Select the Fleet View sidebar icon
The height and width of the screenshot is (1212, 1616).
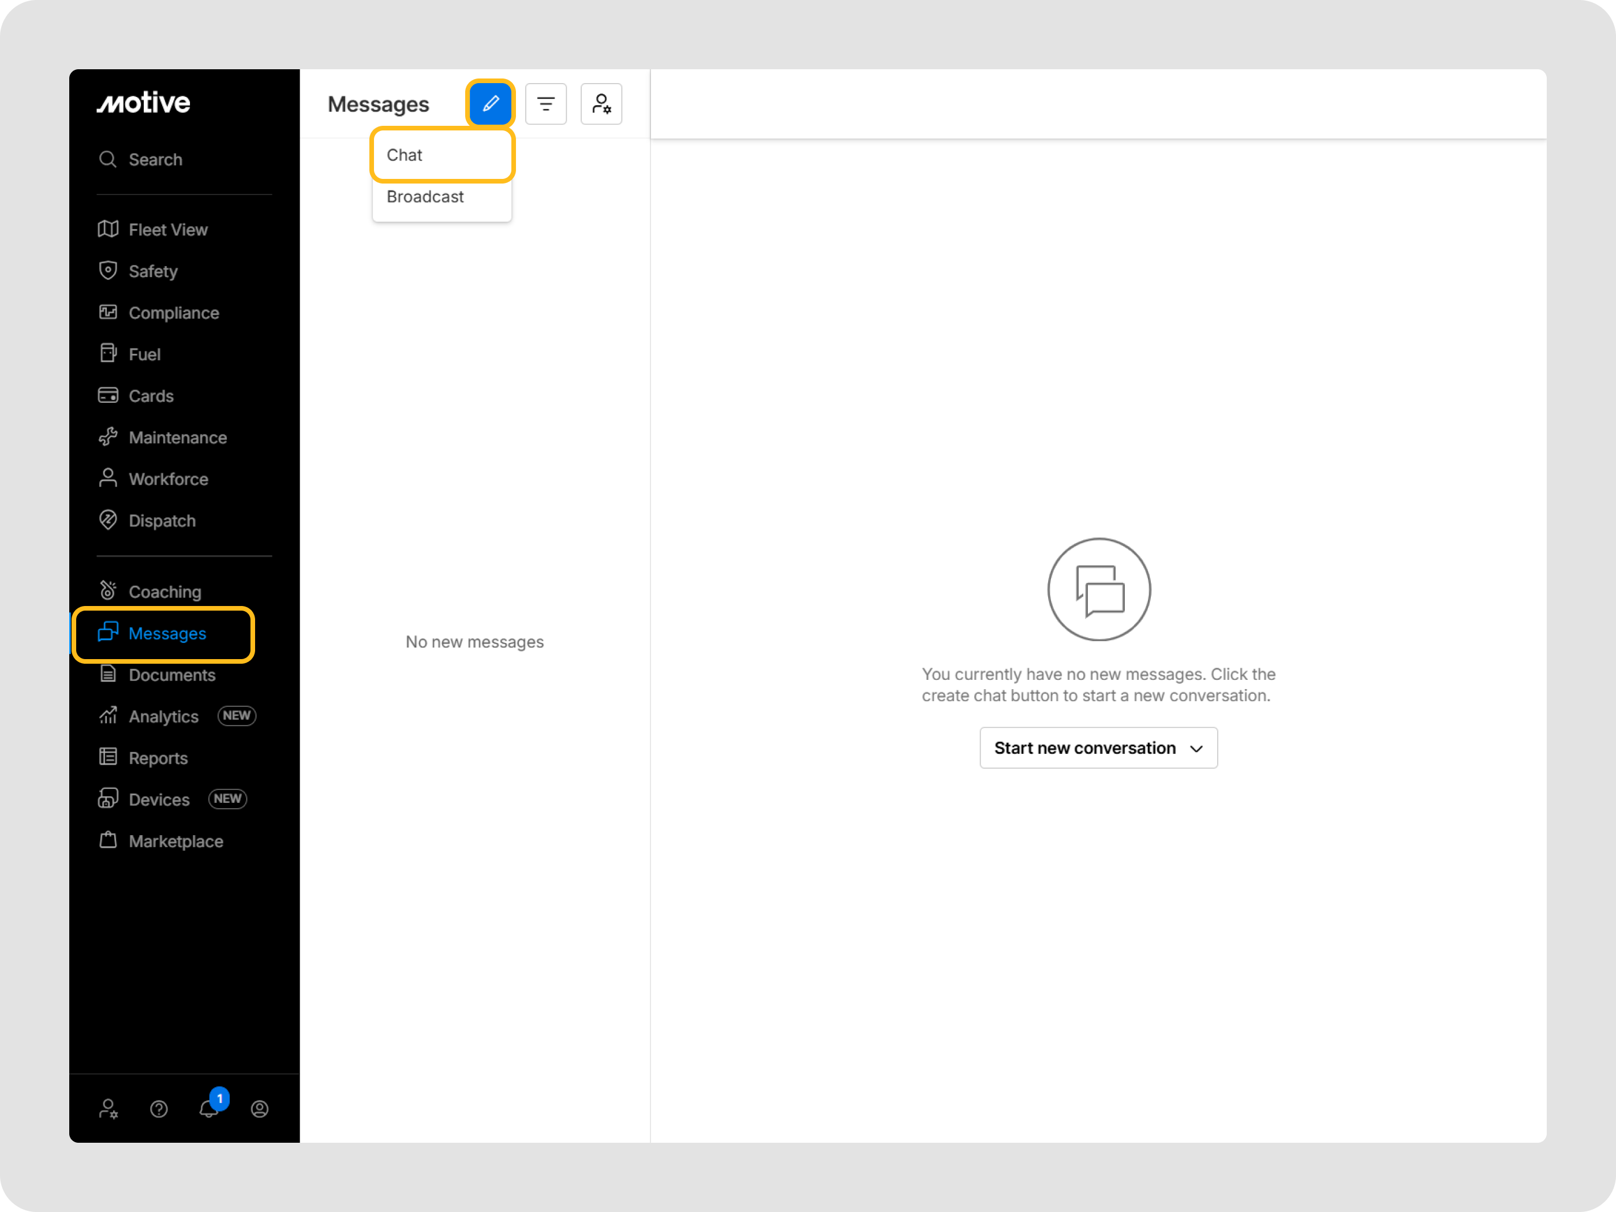coord(108,229)
